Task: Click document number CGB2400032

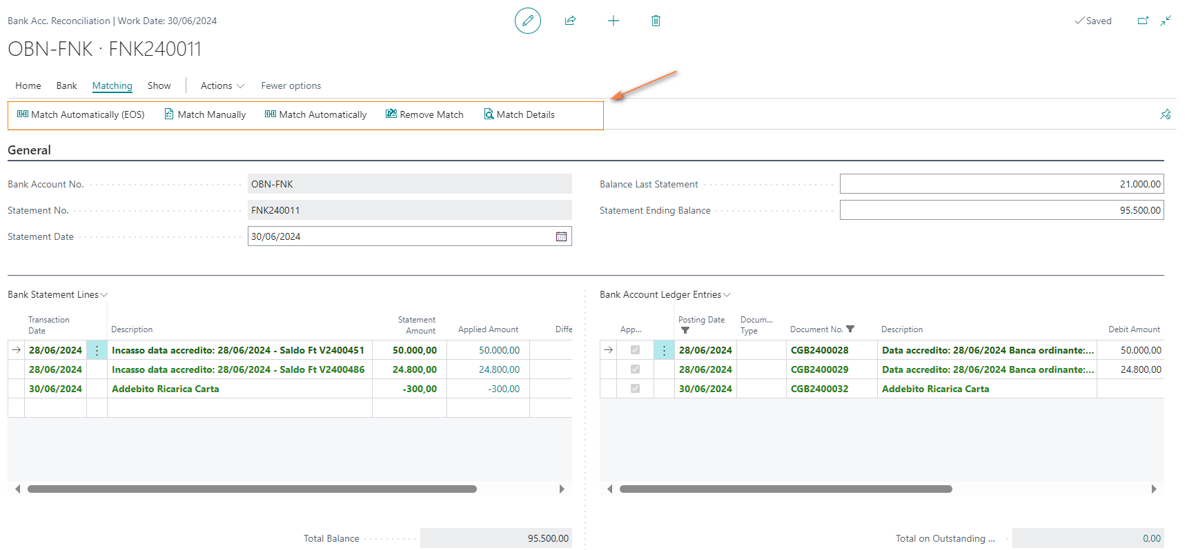Action: click(x=819, y=389)
